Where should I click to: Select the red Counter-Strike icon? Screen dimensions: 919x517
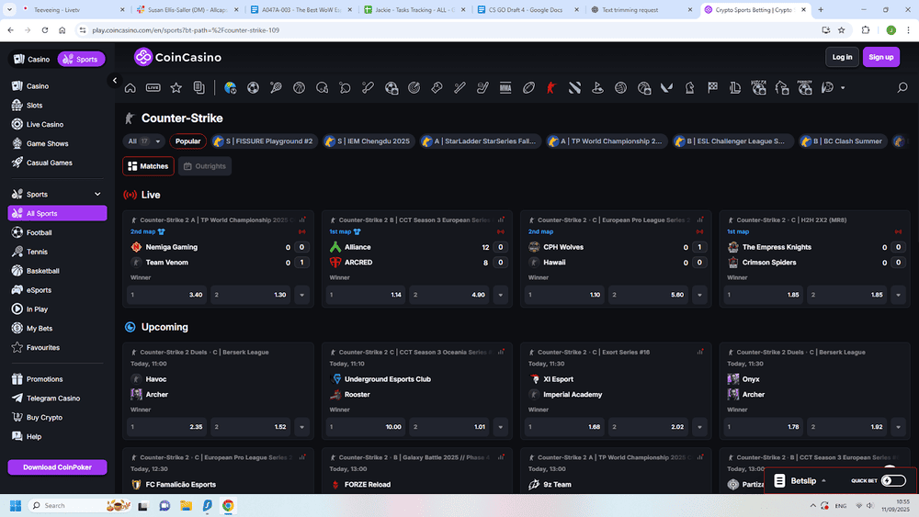point(551,88)
